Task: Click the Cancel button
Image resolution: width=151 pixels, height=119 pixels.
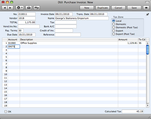Action: pyautogui.click(x=118, y=8)
